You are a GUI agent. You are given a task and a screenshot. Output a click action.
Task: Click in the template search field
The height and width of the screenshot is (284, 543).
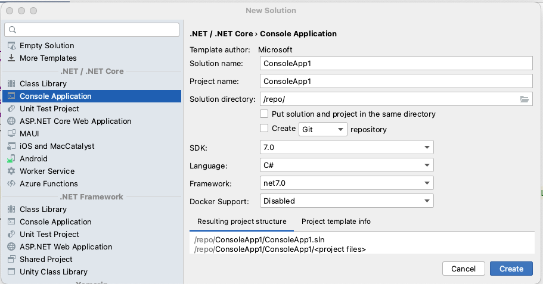[92, 30]
